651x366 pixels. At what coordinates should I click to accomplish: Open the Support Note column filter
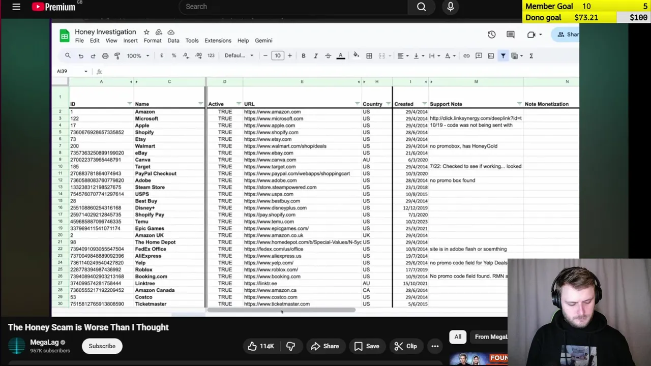519,104
